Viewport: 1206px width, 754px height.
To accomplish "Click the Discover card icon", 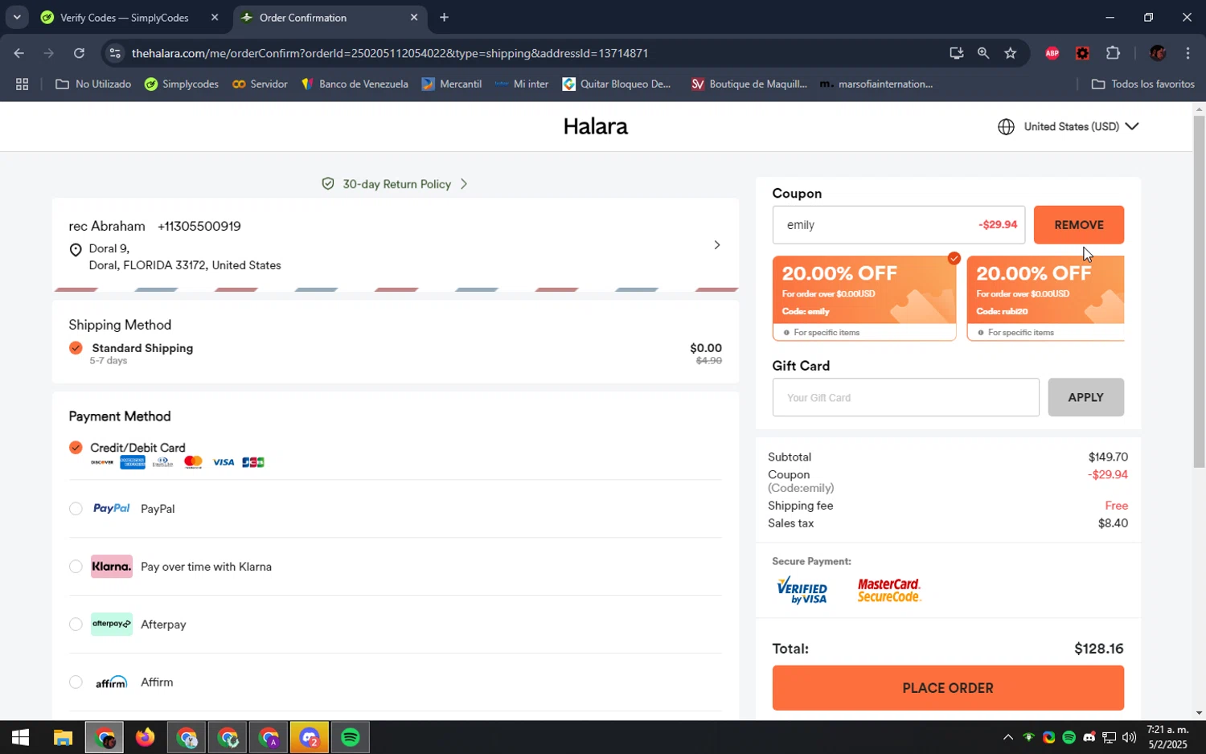I will [102, 462].
